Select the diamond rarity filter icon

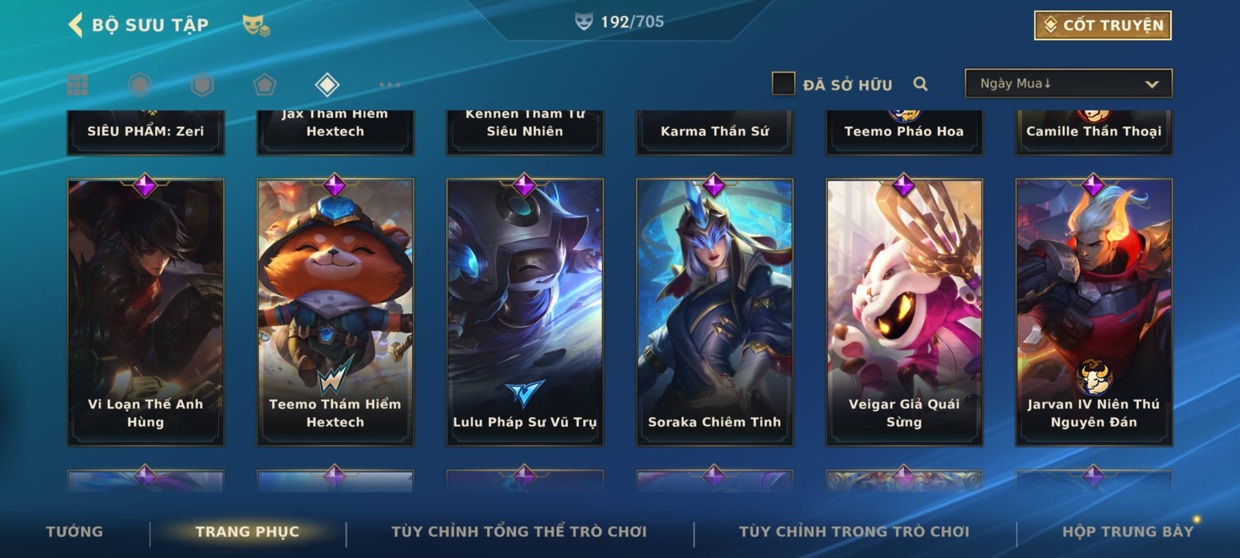point(327,85)
